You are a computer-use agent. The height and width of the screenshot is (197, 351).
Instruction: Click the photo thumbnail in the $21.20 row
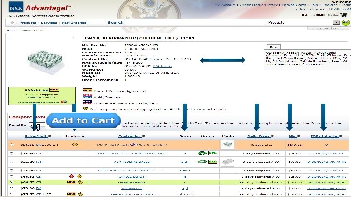click(228, 161)
